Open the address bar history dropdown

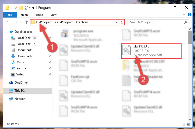coord(117,22)
